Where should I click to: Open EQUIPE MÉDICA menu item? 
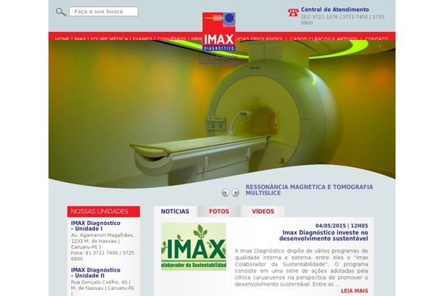(109, 38)
